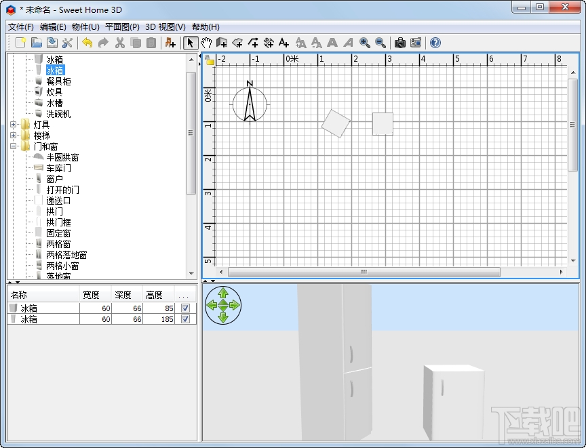
Task: Uncheck visibility of the 85-height 冰箱
Action: [x=185, y=308]
